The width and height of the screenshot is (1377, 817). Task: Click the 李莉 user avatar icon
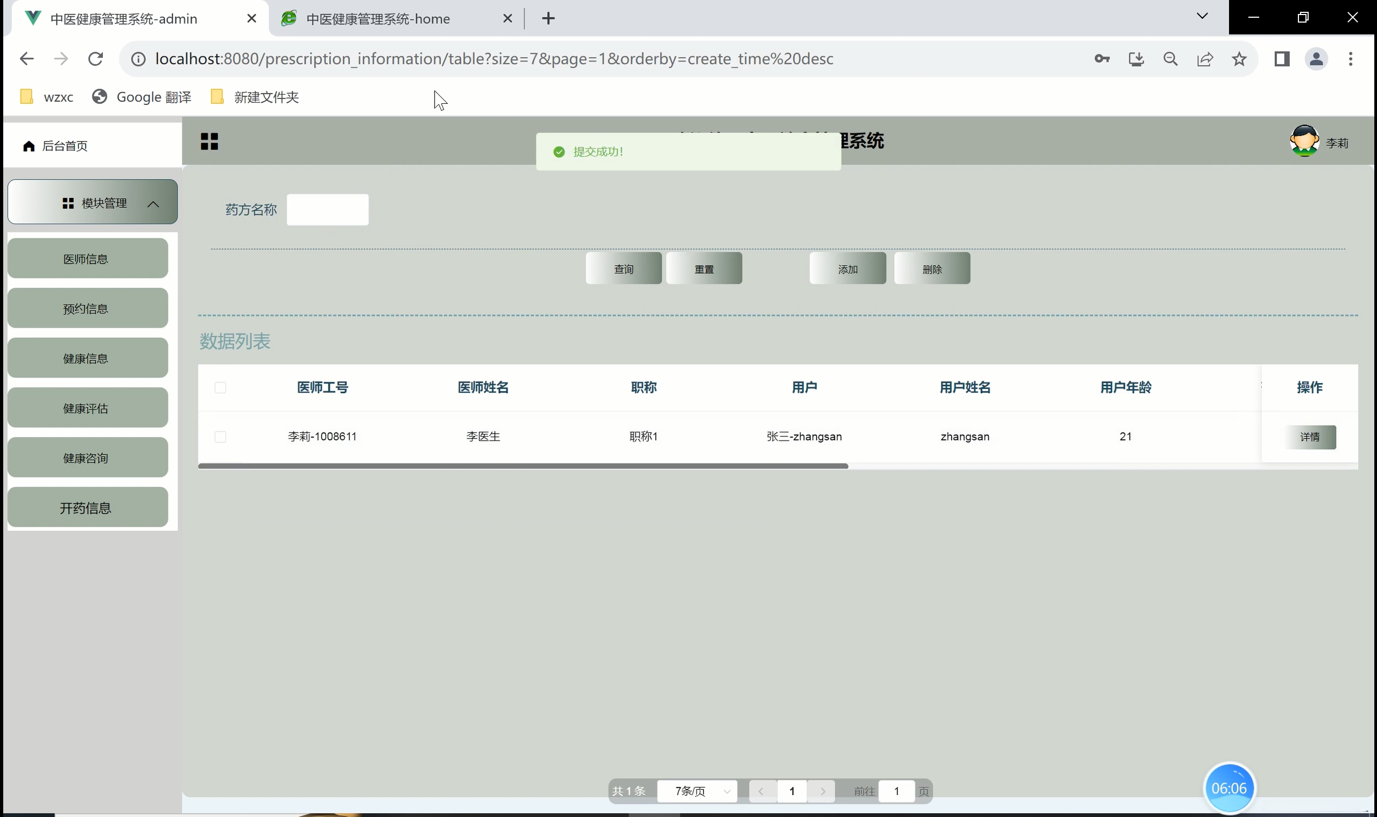[1304, 141]
